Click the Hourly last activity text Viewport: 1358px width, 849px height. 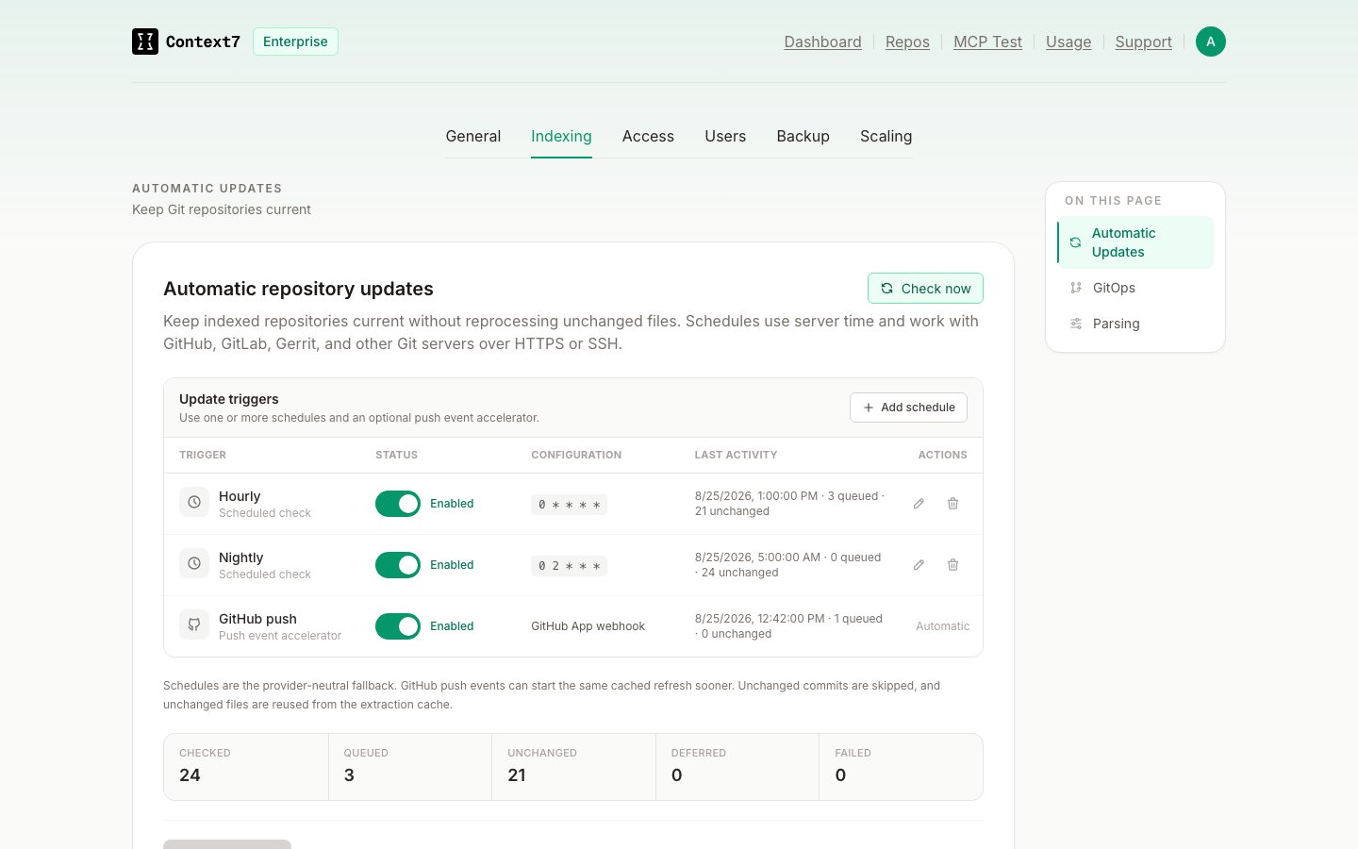pos(789,504)
